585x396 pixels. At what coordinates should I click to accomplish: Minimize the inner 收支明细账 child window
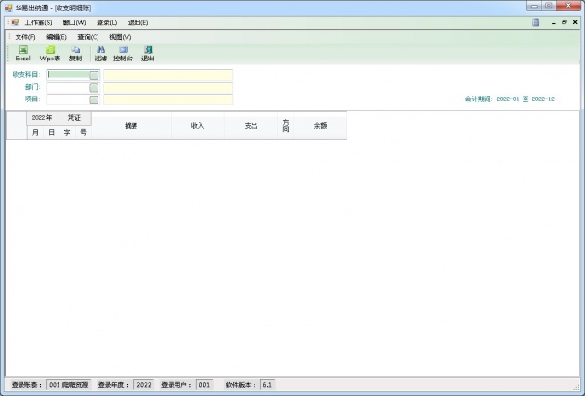554,22
